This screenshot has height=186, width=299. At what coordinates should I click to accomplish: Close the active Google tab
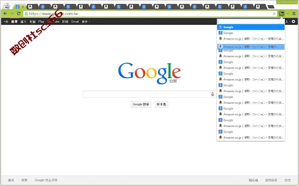(x=23, y=7)
